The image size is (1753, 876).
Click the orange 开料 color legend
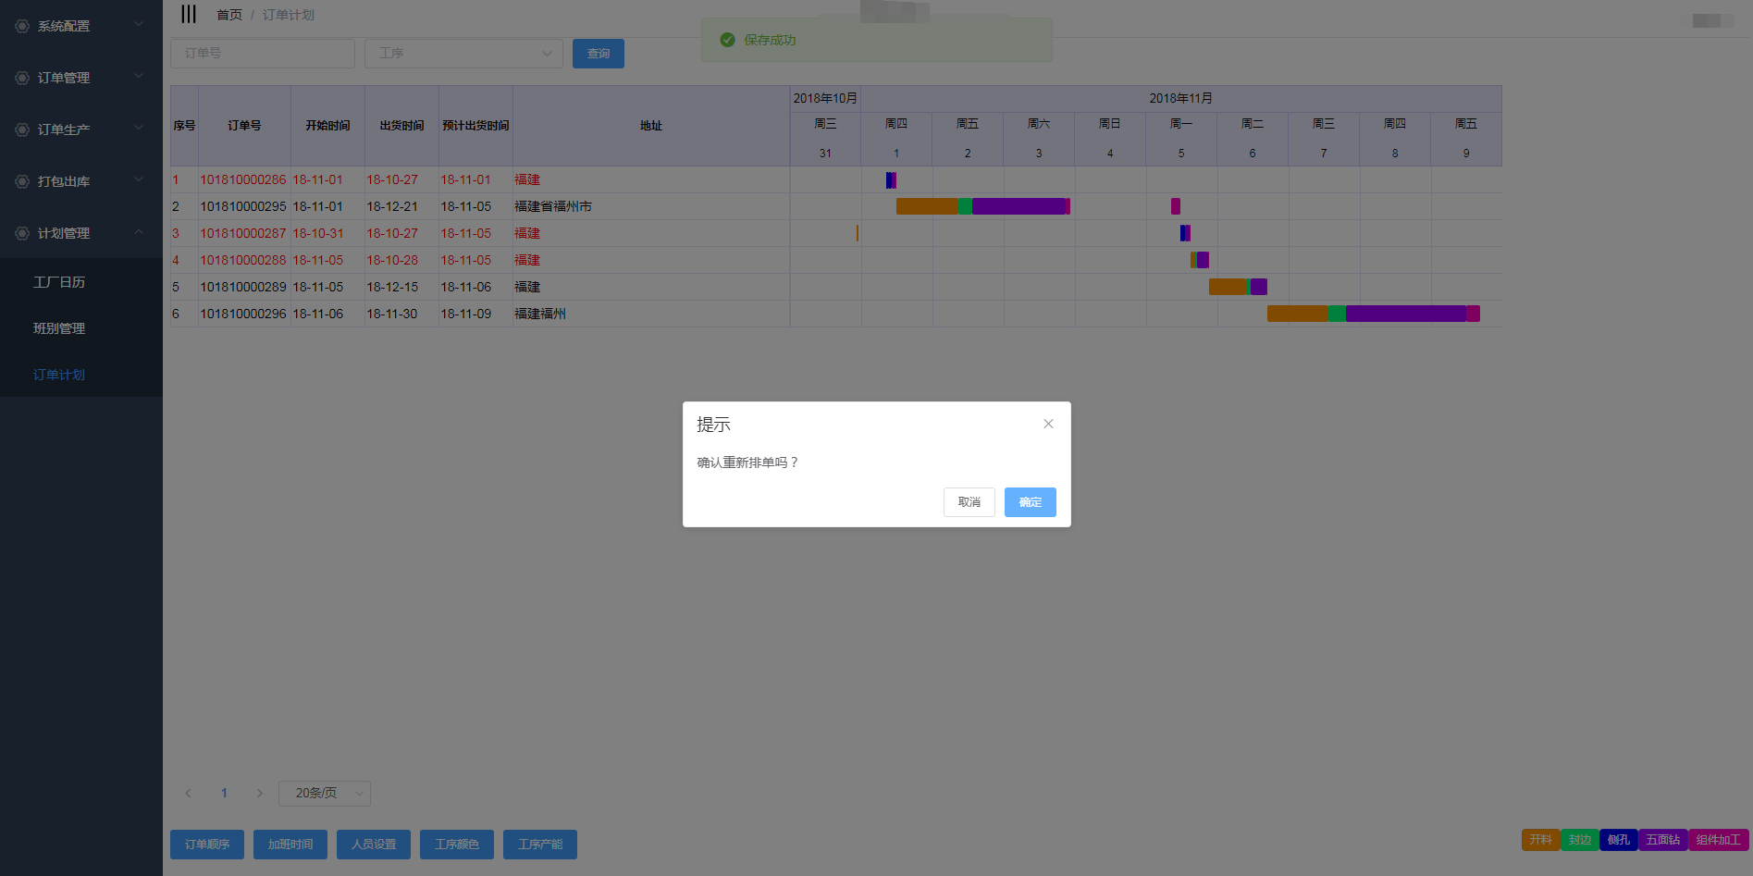point(1540,840)
